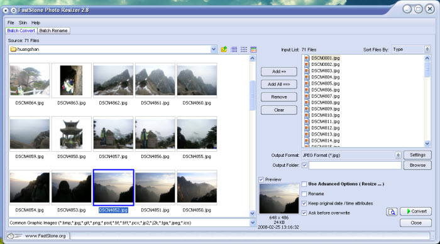Image resolution: width=440 pixels, height=244 pixels.
Task: Click the preview conversion magnifier icon
Action: coord(392,211)
